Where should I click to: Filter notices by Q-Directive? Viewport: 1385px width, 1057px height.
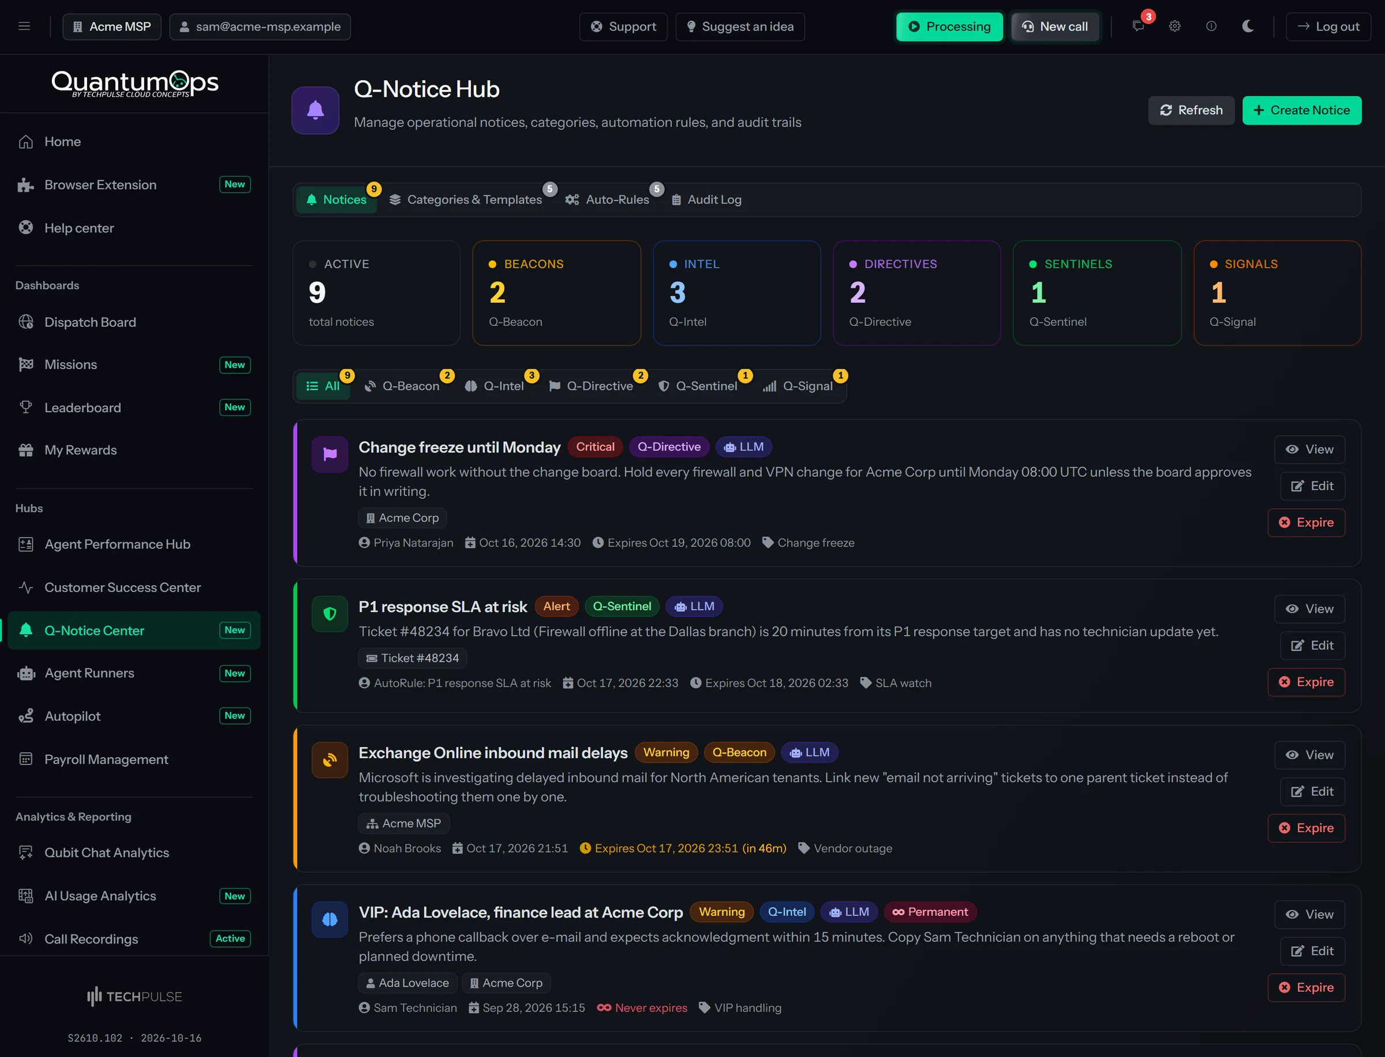(591, 386)
